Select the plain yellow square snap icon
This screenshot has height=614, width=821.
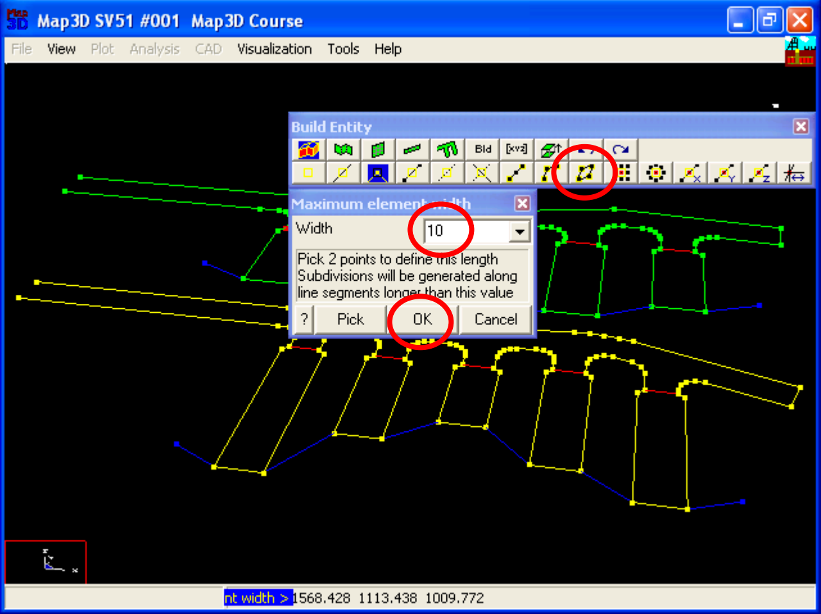click(x=309, y=172)
